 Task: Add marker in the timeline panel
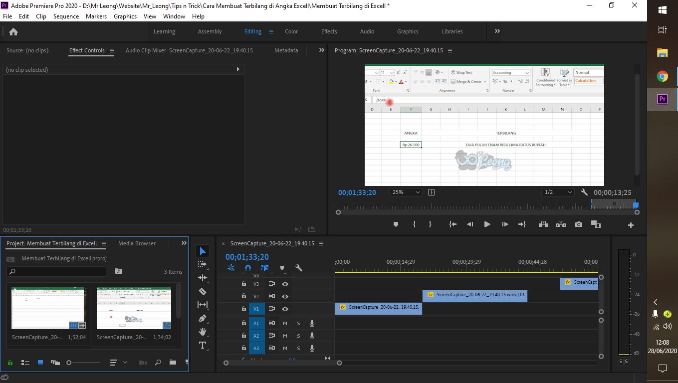coord(282,268)
